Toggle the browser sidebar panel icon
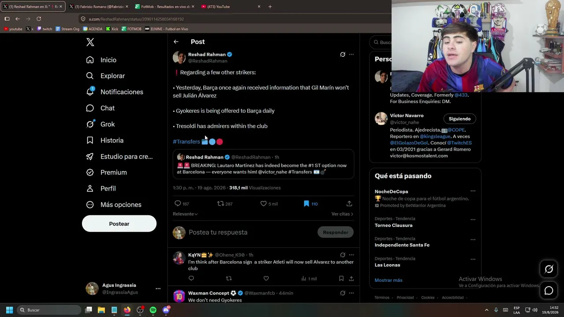 (7, 19)
